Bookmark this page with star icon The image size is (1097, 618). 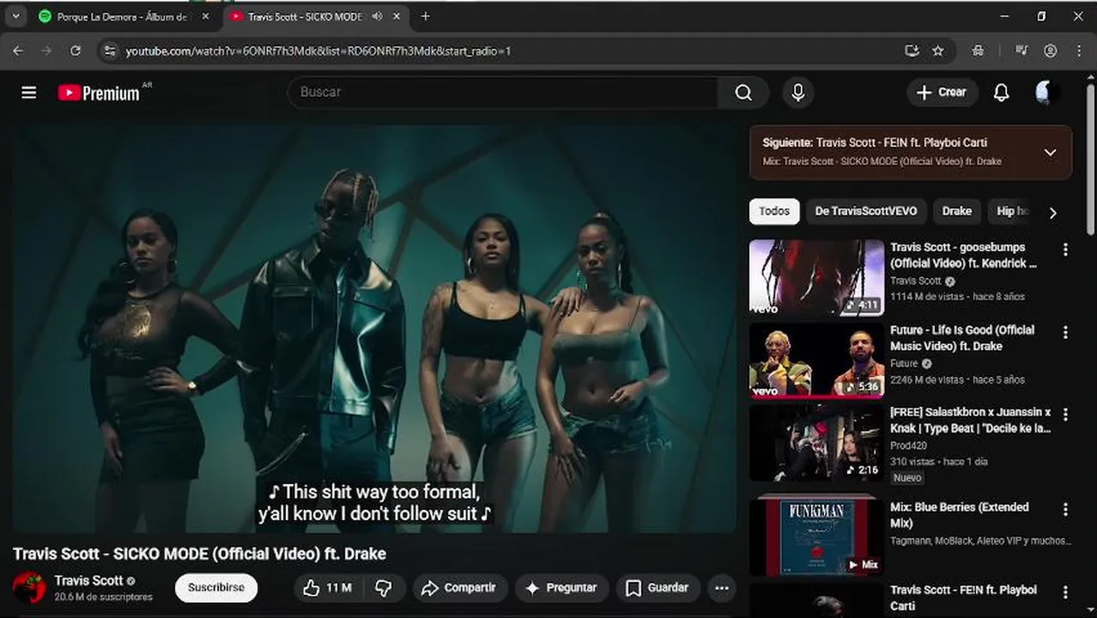coord(938,51)
